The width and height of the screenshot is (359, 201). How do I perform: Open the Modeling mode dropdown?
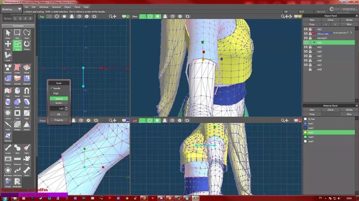pyautogui.click(x=11, y=9)
